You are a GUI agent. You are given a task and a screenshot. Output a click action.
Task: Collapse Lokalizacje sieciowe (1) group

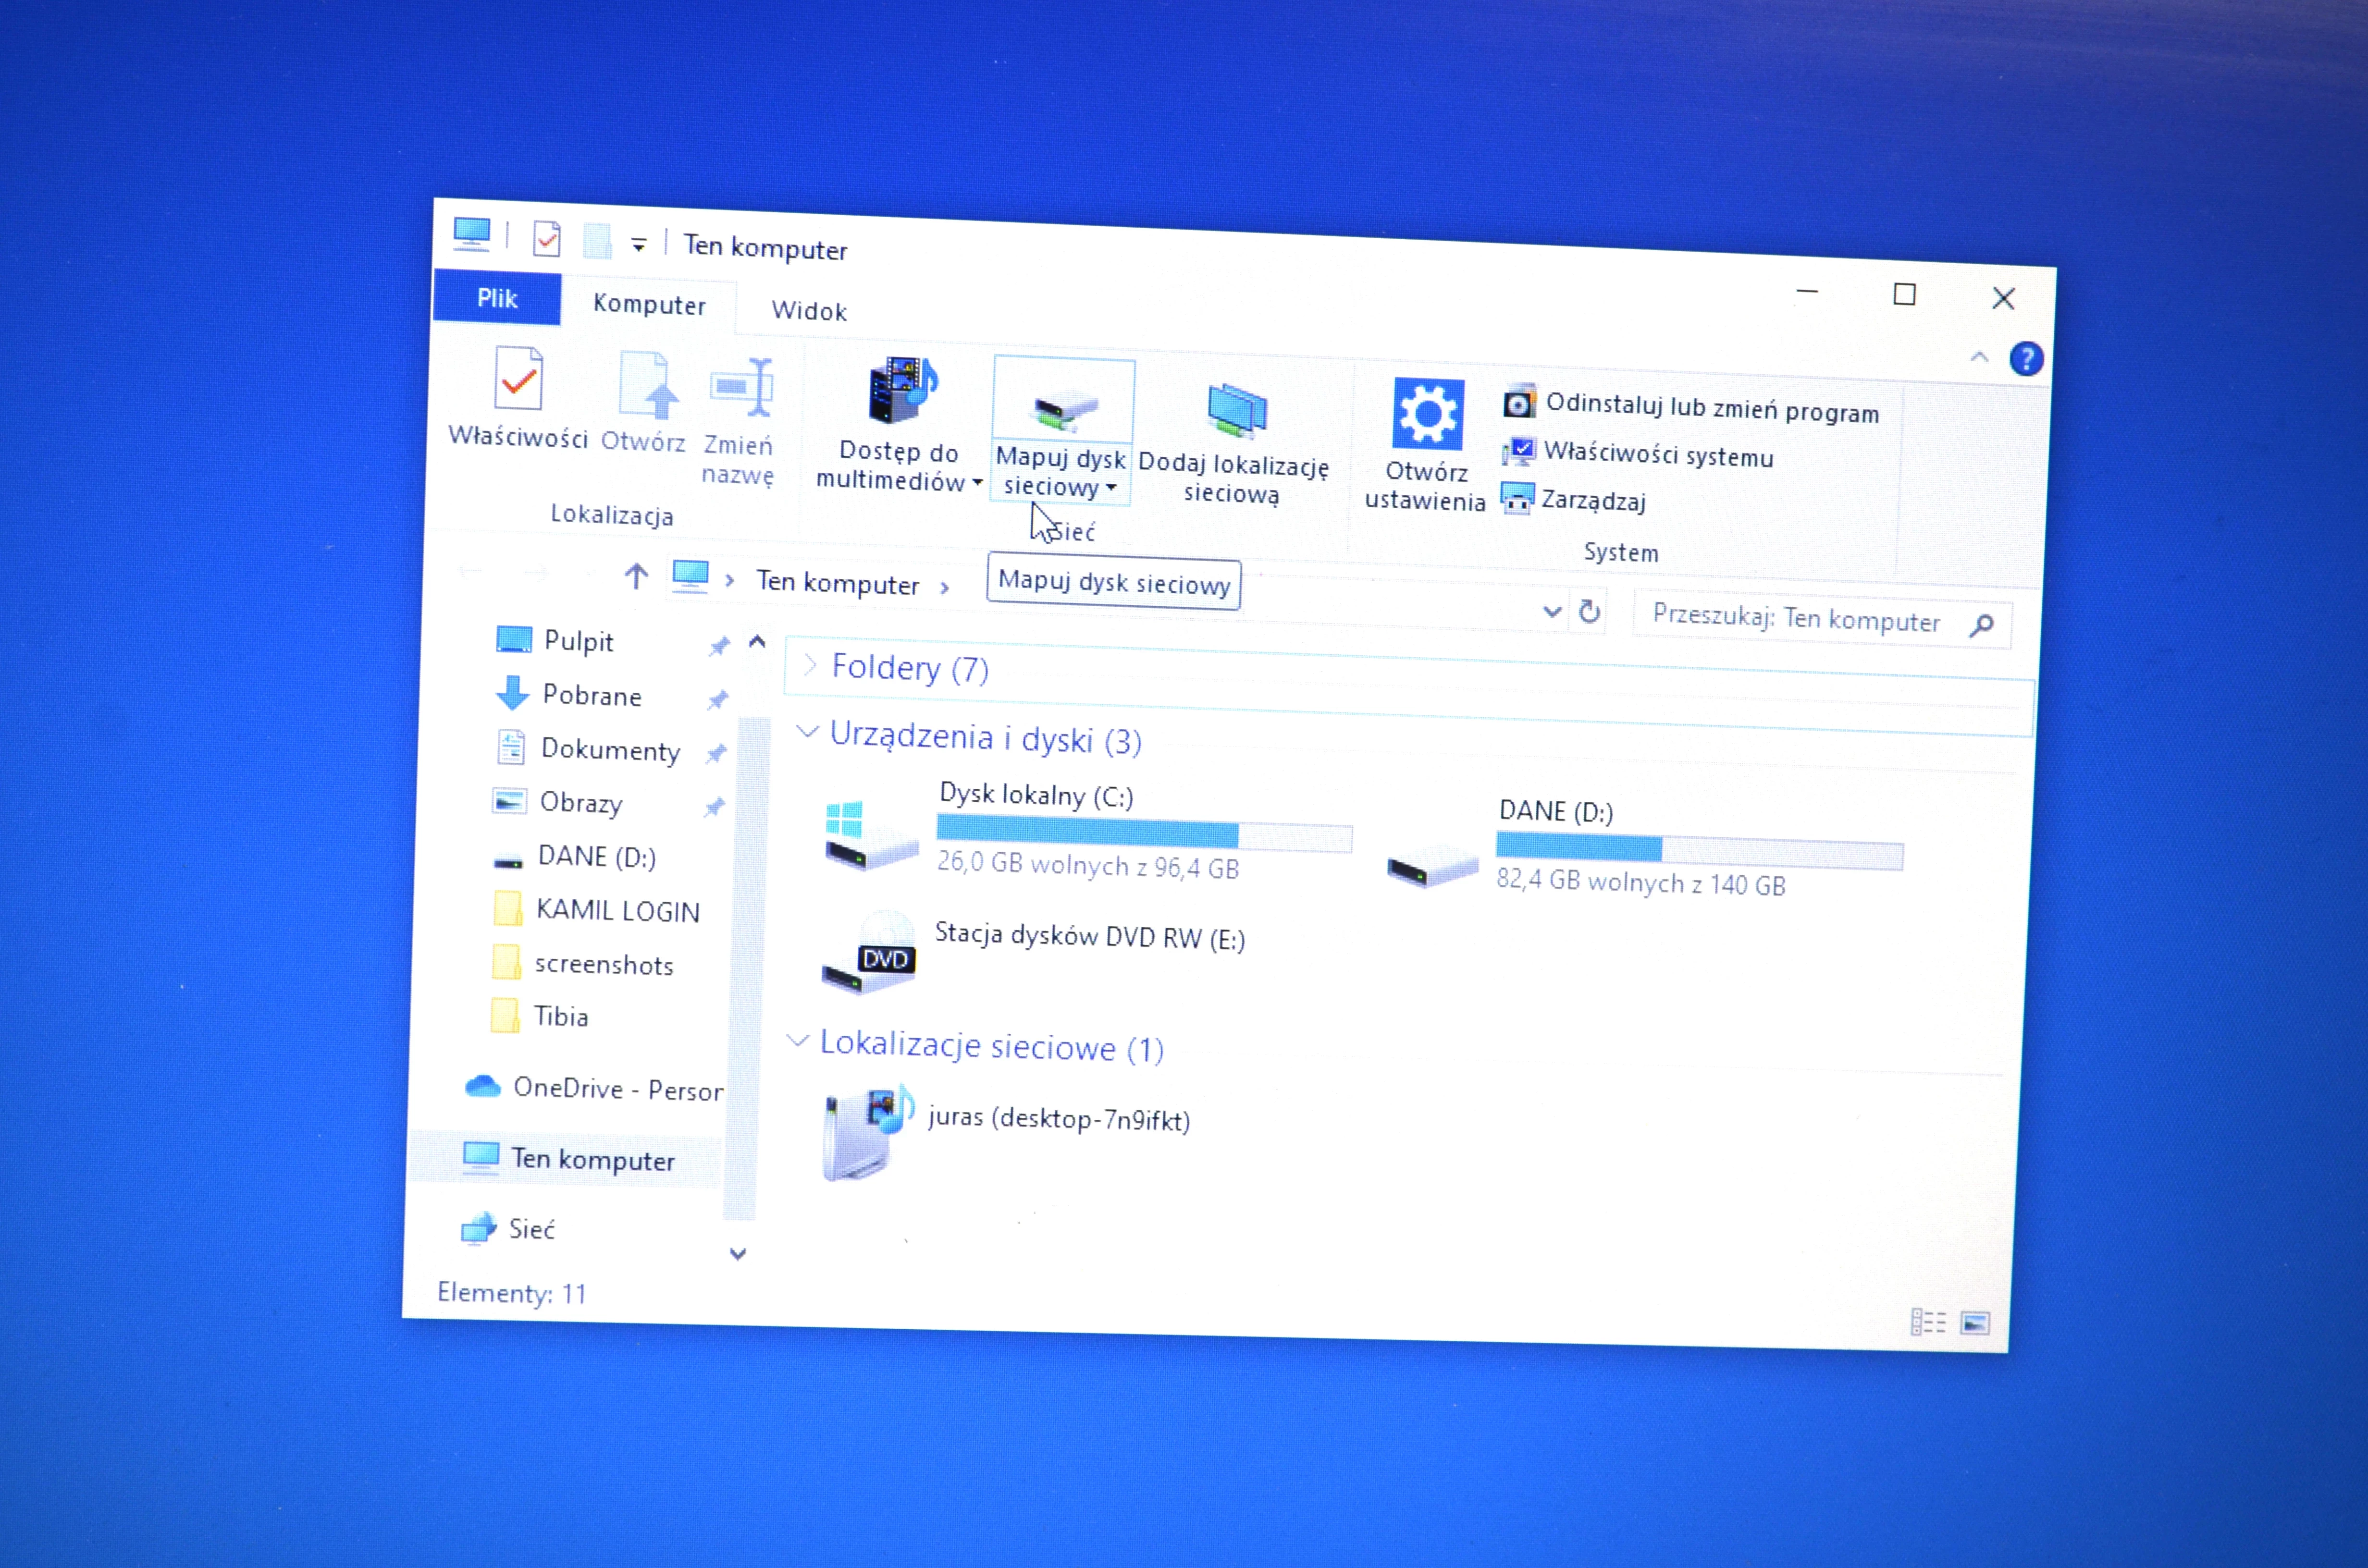pyautogui.click(x=798, y=1041)
